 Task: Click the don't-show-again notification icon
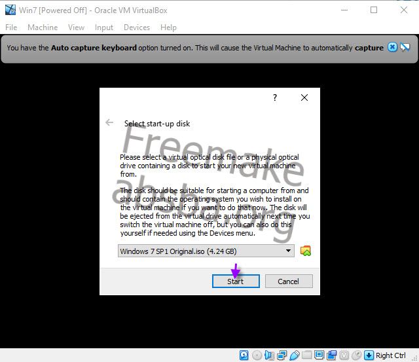point(405,48)
